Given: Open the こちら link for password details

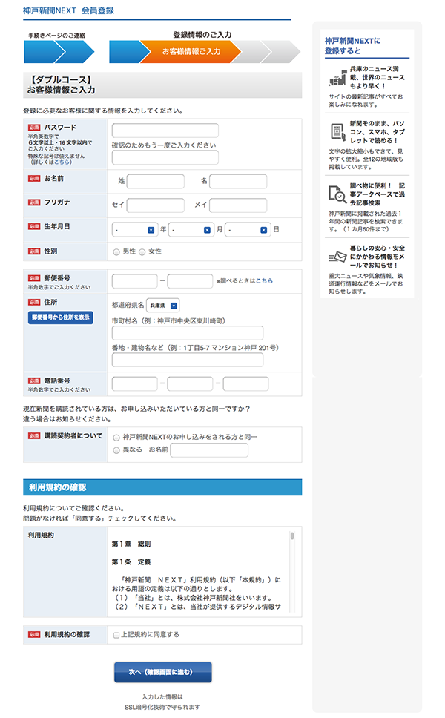Looking at the screenshot, I should click(62, 162).
